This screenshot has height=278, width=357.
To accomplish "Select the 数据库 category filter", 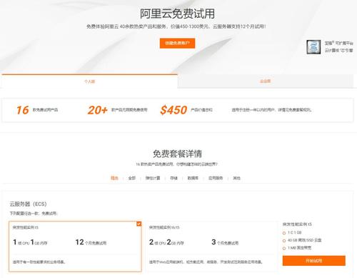I will point(193,178).
